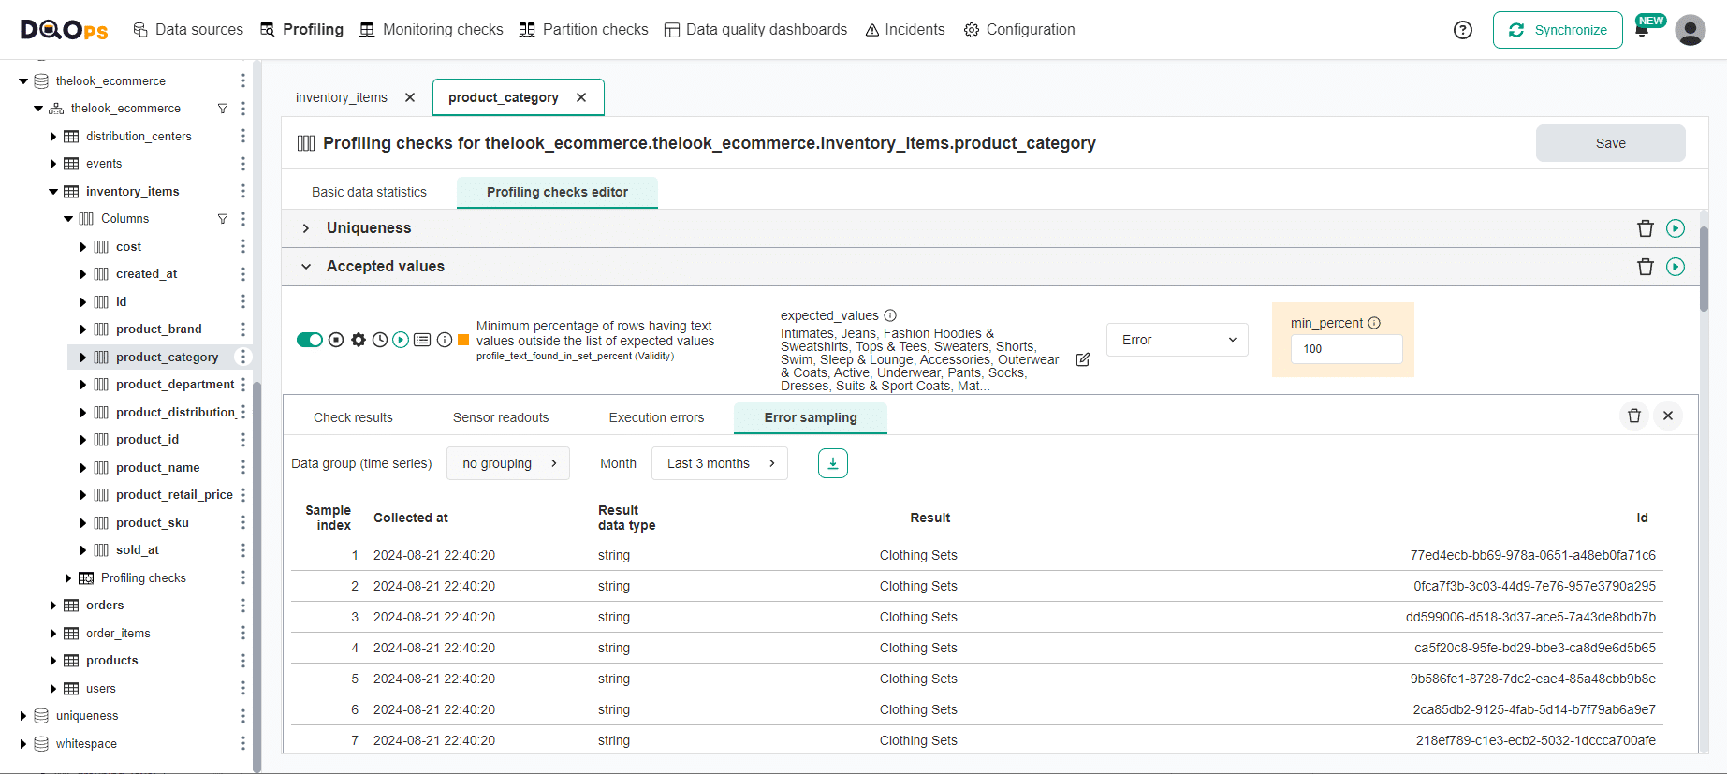1727x774 pixels.
Task: Delete Uniqueness category check results
Action: (1646, 228)
